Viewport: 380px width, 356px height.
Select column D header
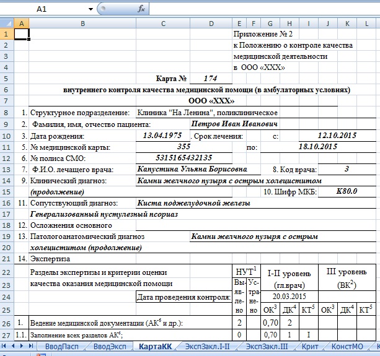211,24
